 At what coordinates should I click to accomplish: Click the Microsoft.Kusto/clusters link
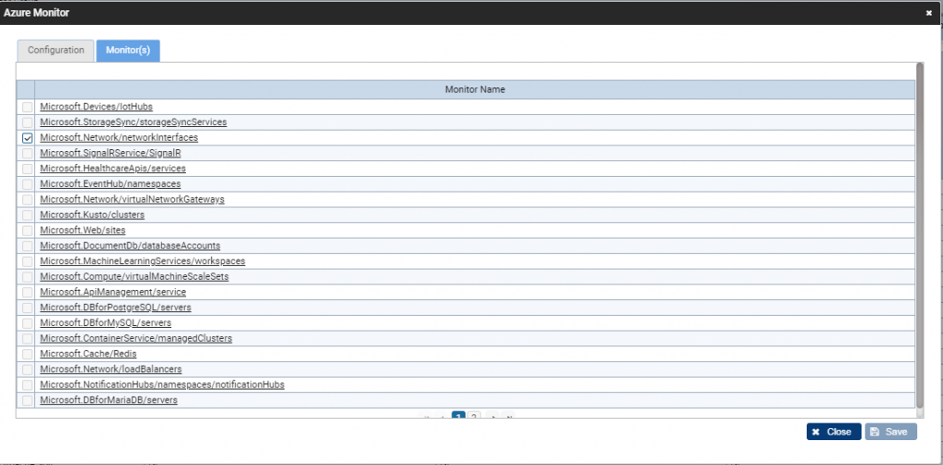tap(92, 215)
